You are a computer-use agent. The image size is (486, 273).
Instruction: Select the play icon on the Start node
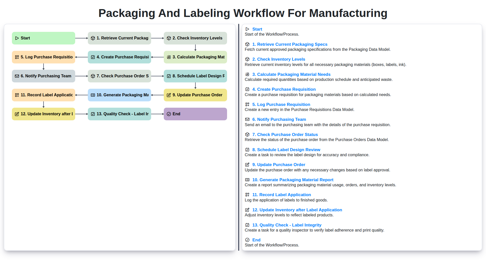click(17, 38)
